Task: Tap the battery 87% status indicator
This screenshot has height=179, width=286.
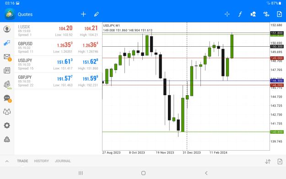Action: pos(276,3)
